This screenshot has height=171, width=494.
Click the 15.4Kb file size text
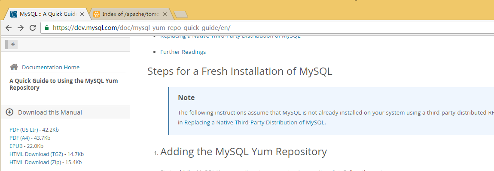(x=74, y=162)
